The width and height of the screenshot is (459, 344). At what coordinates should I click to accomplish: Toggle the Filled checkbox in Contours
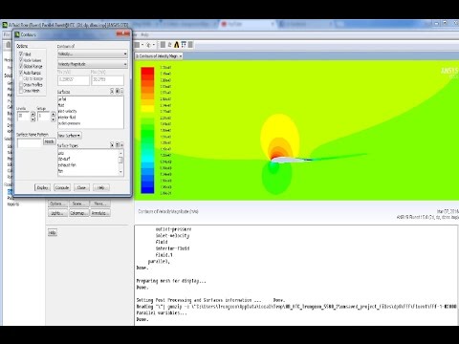21,54
